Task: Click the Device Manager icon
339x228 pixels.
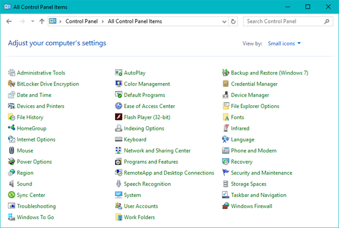Action: [x=226, y=95]
